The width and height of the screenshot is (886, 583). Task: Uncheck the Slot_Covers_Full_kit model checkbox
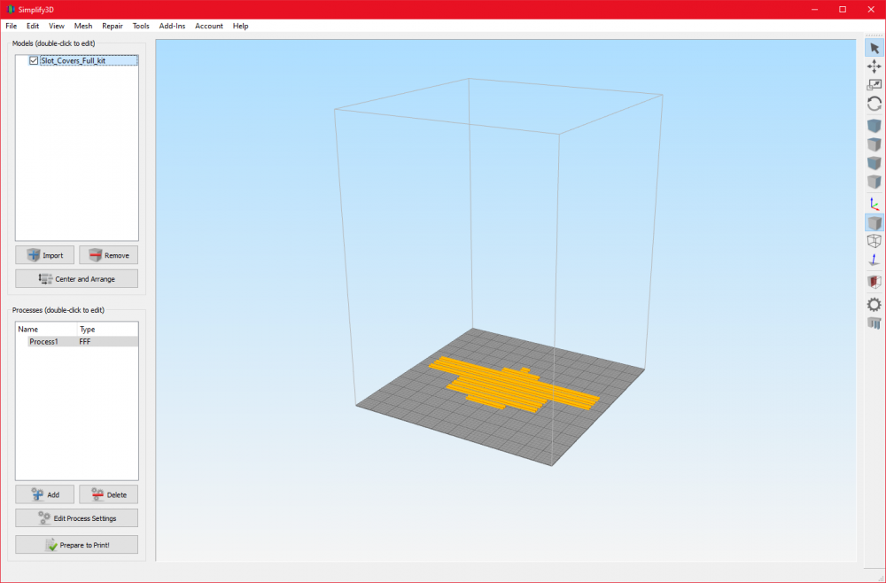(x=34, y=60)
